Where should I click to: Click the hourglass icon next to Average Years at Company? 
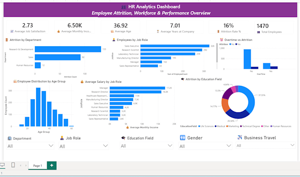tap(158, 31)
